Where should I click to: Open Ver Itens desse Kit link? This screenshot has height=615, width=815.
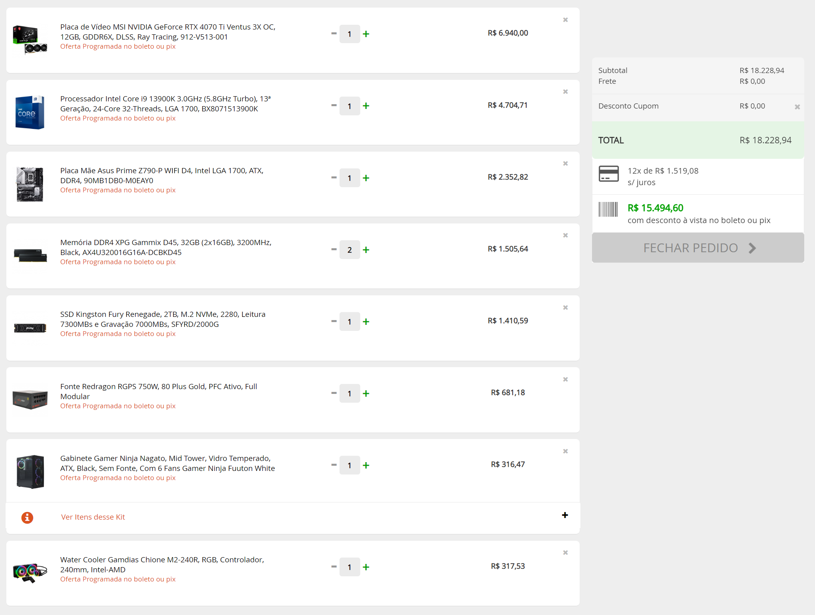click(x=93, y=517)
